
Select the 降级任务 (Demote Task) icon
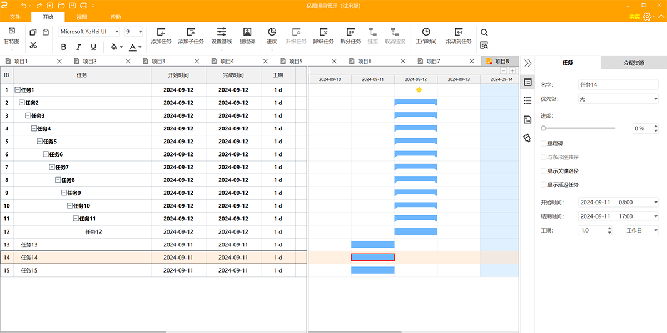[x=323, y=32]
